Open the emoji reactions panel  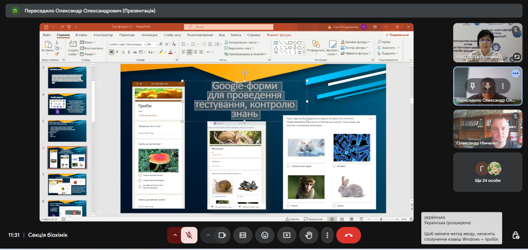(265, 235)
